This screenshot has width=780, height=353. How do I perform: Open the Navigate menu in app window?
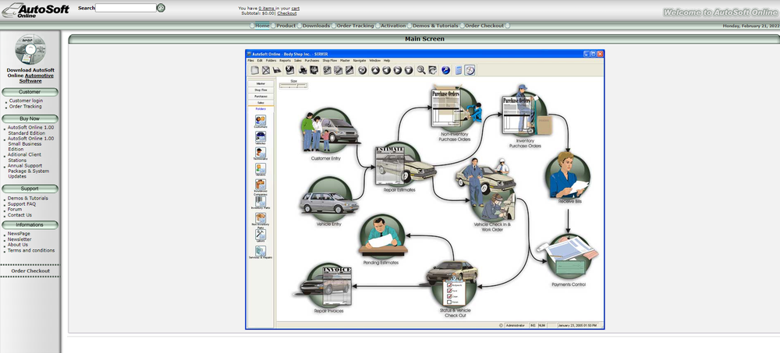coord(360,61)
